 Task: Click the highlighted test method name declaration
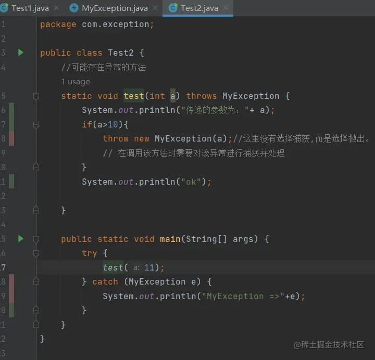point(134,96)
